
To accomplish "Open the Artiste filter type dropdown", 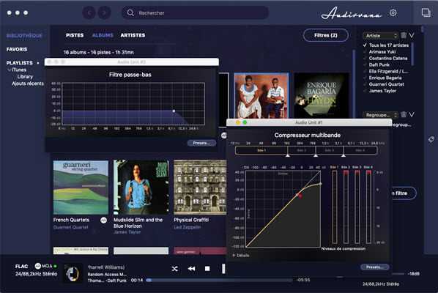I will (380, 35).
